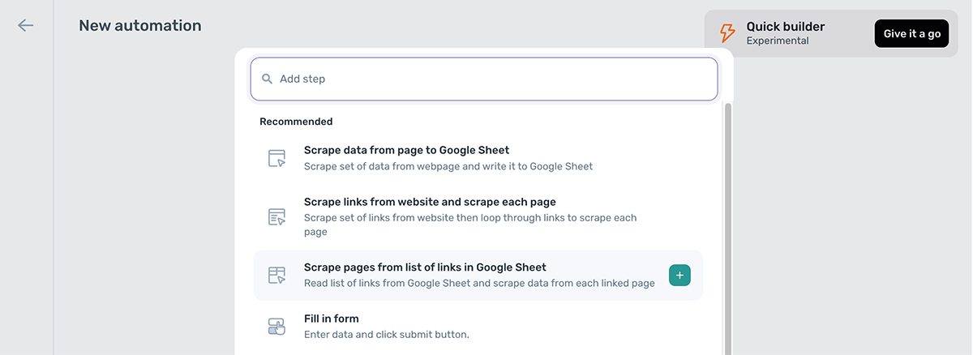Screen dimensions: 973x355
Task: Click the Experimental label under Quick builder
Action: 778,41
